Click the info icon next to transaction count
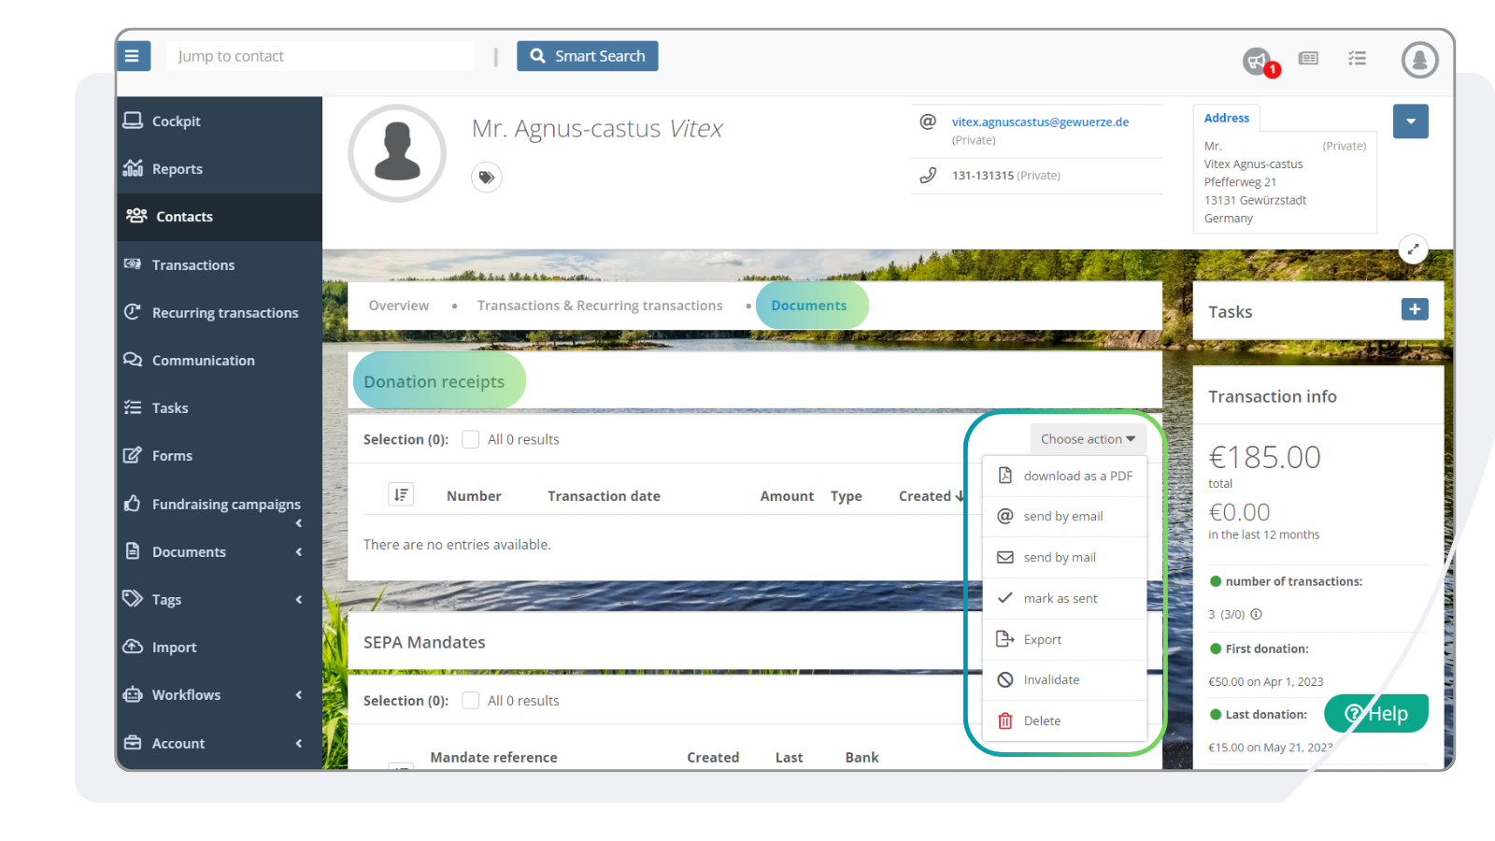Viewport: 1495px width, 841px height. (x=1257, y=614)
